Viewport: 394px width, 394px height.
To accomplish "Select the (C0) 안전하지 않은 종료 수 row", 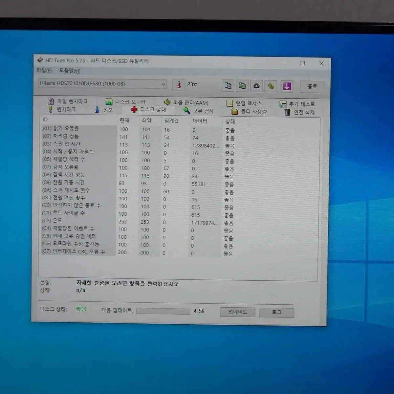I will click(137, 206).
